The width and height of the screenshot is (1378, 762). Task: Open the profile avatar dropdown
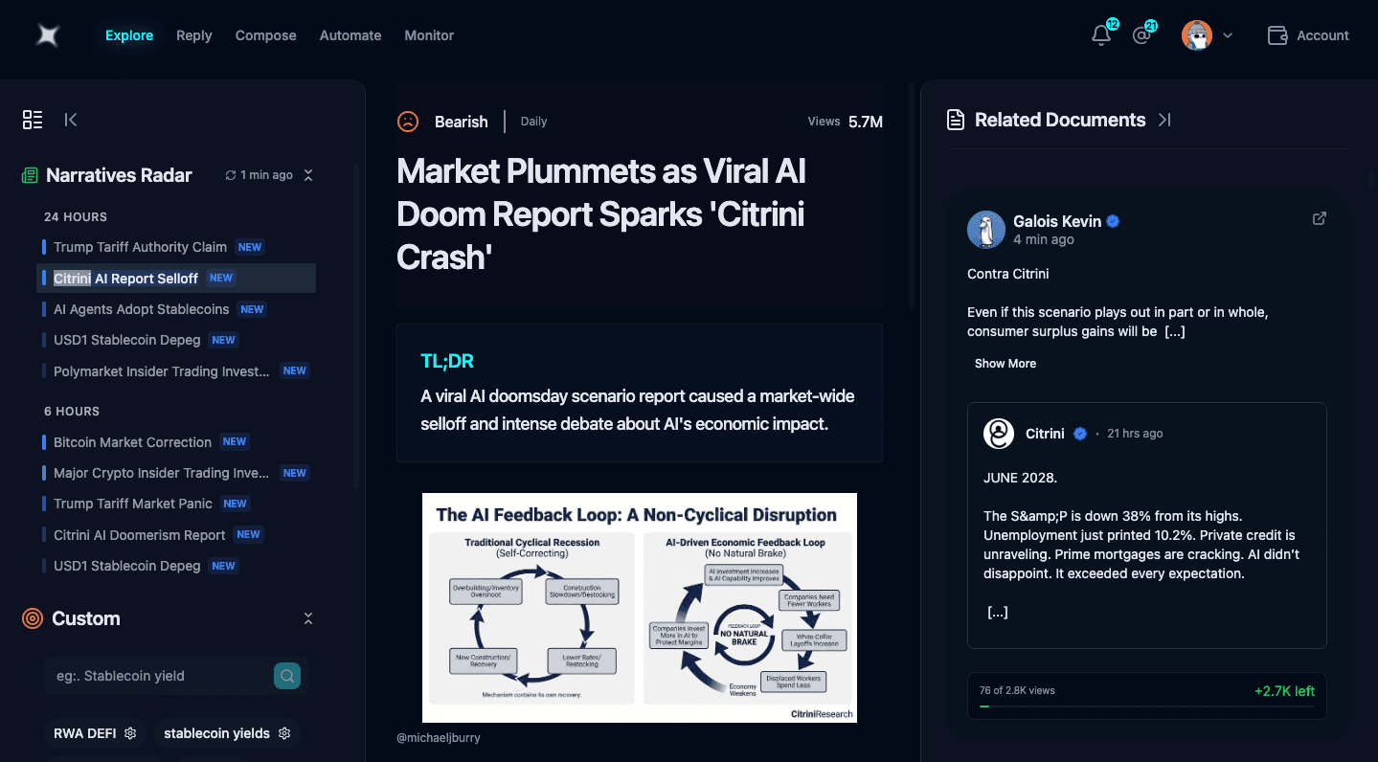coord(1207,36)
